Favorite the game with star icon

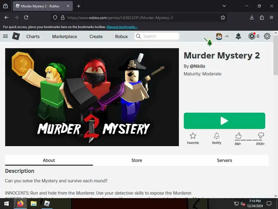193,136
